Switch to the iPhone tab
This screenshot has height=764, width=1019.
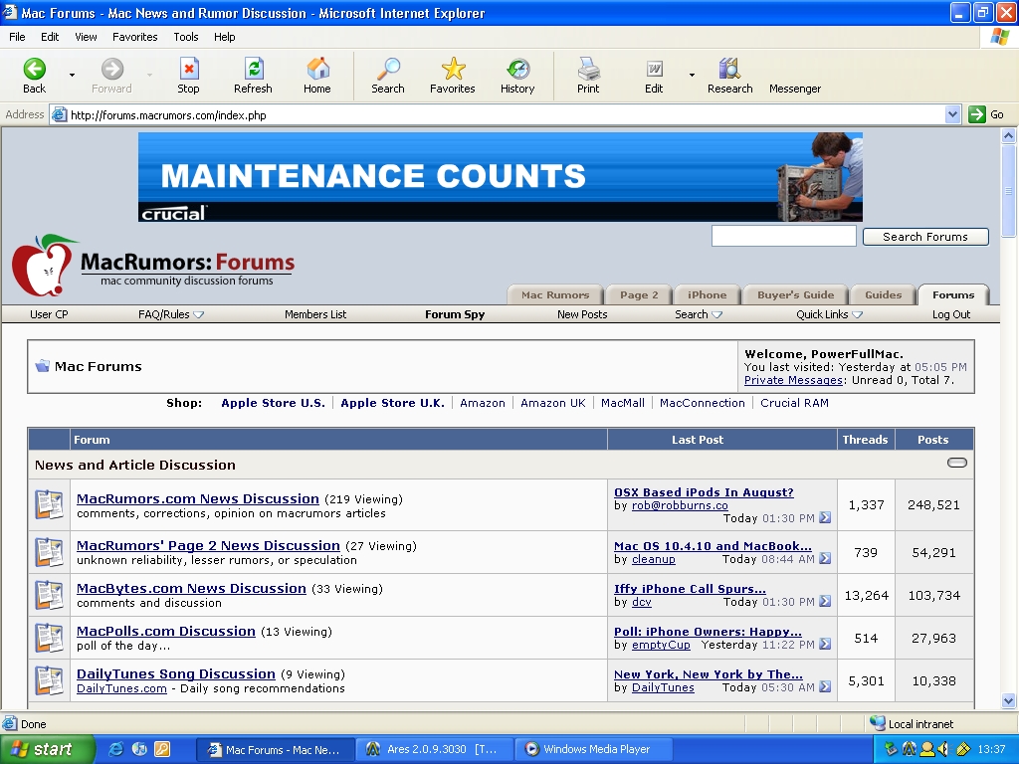point(708,294)
